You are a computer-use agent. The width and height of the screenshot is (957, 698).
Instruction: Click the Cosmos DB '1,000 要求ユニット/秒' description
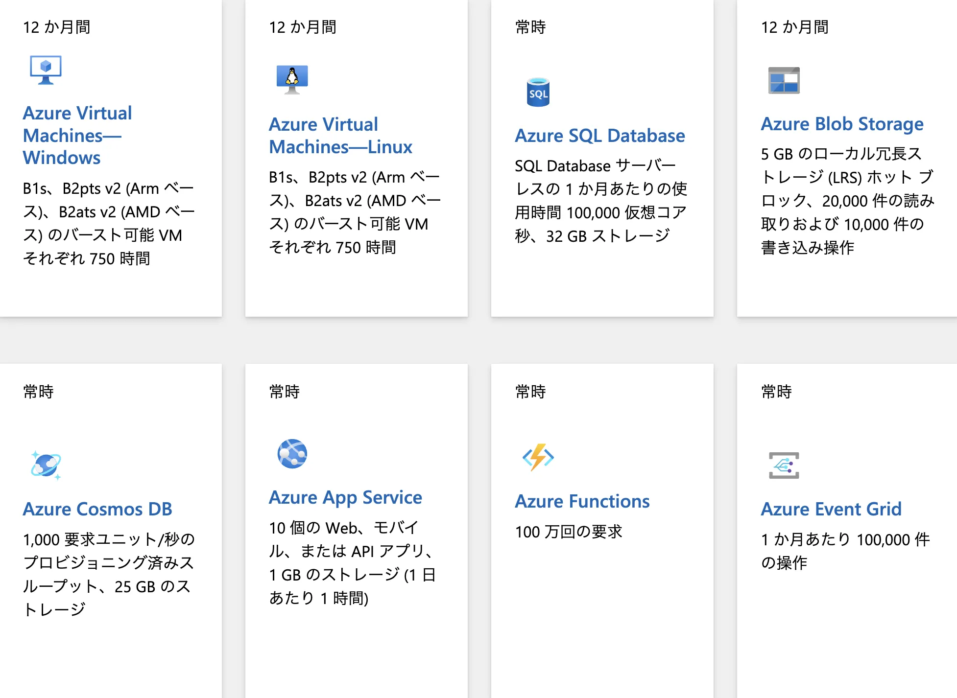[x=109, y=575]
